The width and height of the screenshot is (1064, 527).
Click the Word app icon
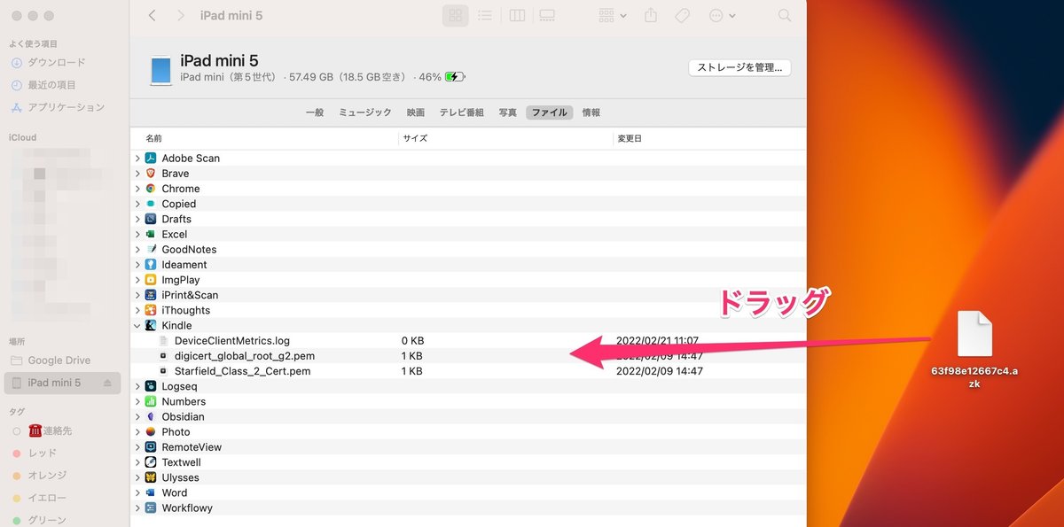point(151,492)
